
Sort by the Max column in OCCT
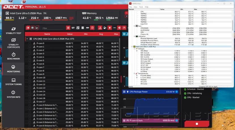pyautogui.click(x=116, y=34)
